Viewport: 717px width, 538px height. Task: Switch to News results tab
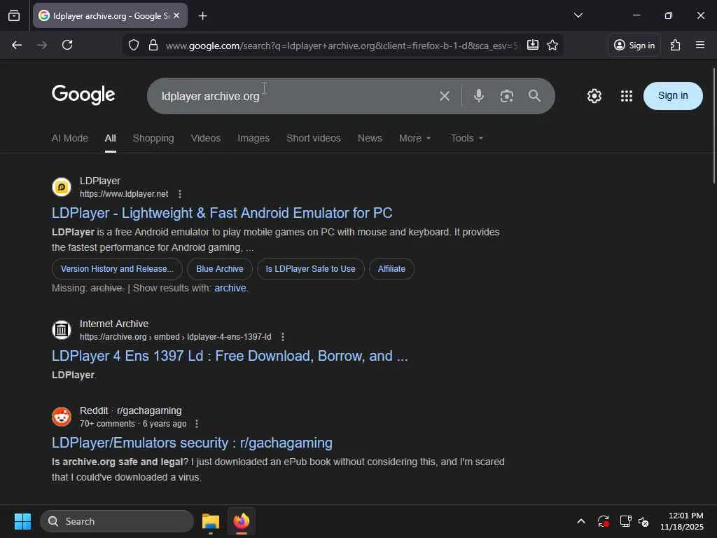pos(370,138)
